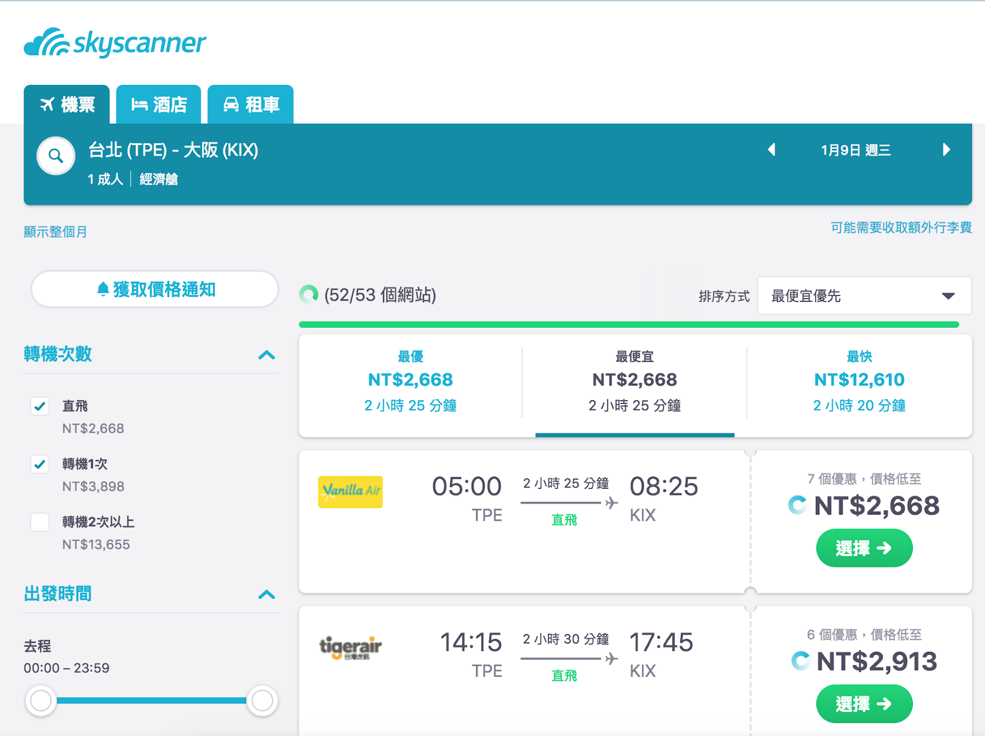
Task: Click the loading spinner beside results count
Action: point(308,295)
